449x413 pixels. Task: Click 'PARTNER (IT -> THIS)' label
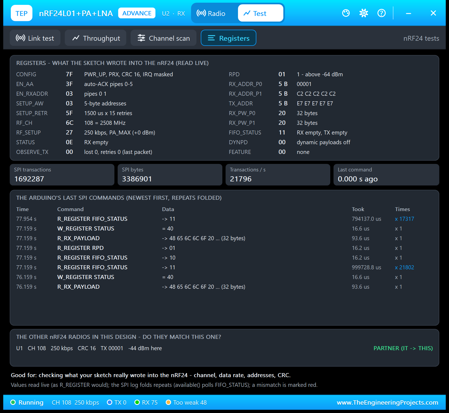[403, 348]
